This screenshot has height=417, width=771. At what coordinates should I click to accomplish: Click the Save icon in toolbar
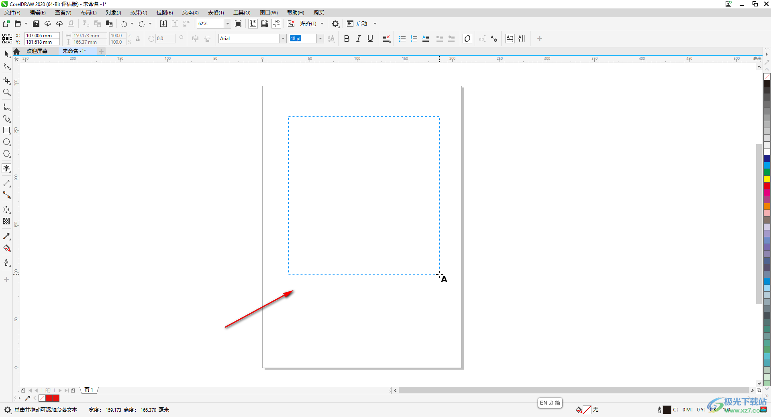(x=36, y=24)
